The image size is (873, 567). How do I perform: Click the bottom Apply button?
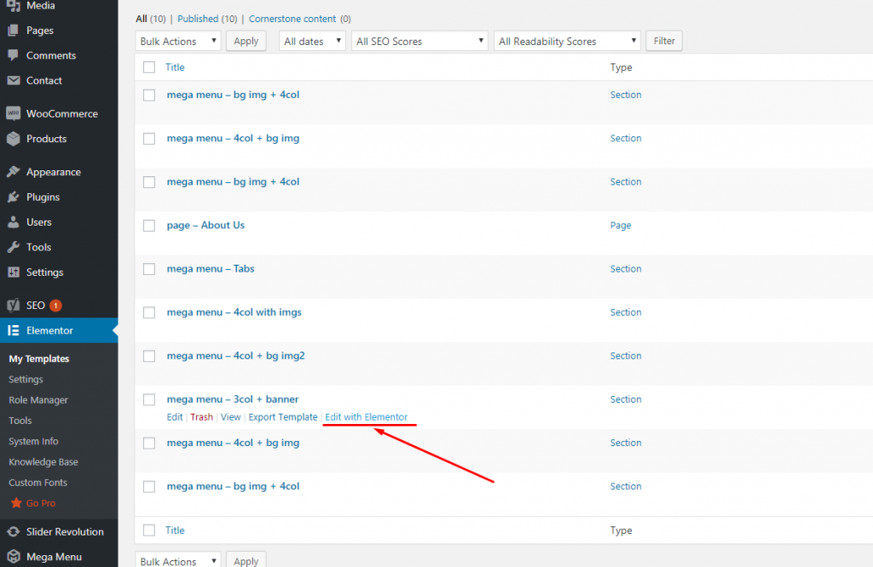click(x=246, y=560)
